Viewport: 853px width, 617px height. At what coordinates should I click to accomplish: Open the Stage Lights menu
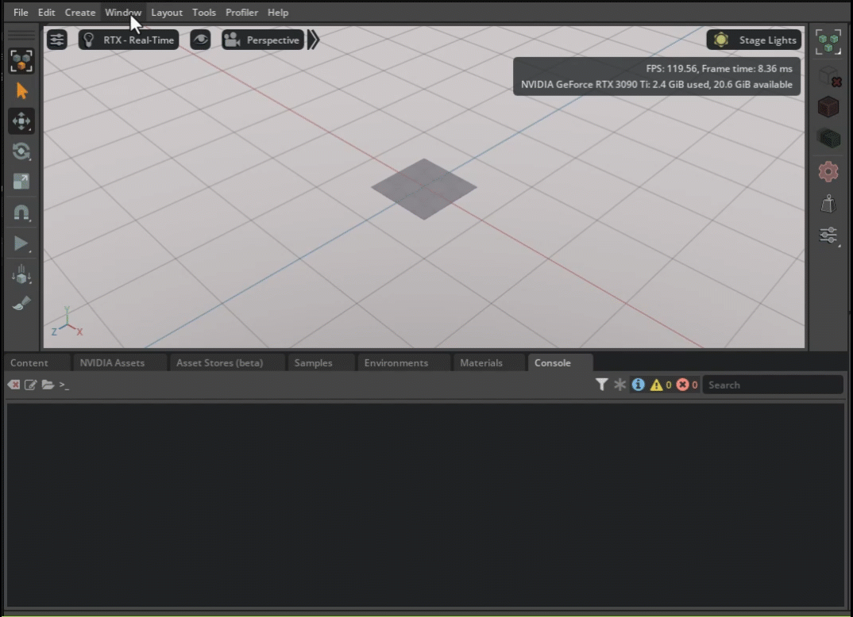[754, 40]
